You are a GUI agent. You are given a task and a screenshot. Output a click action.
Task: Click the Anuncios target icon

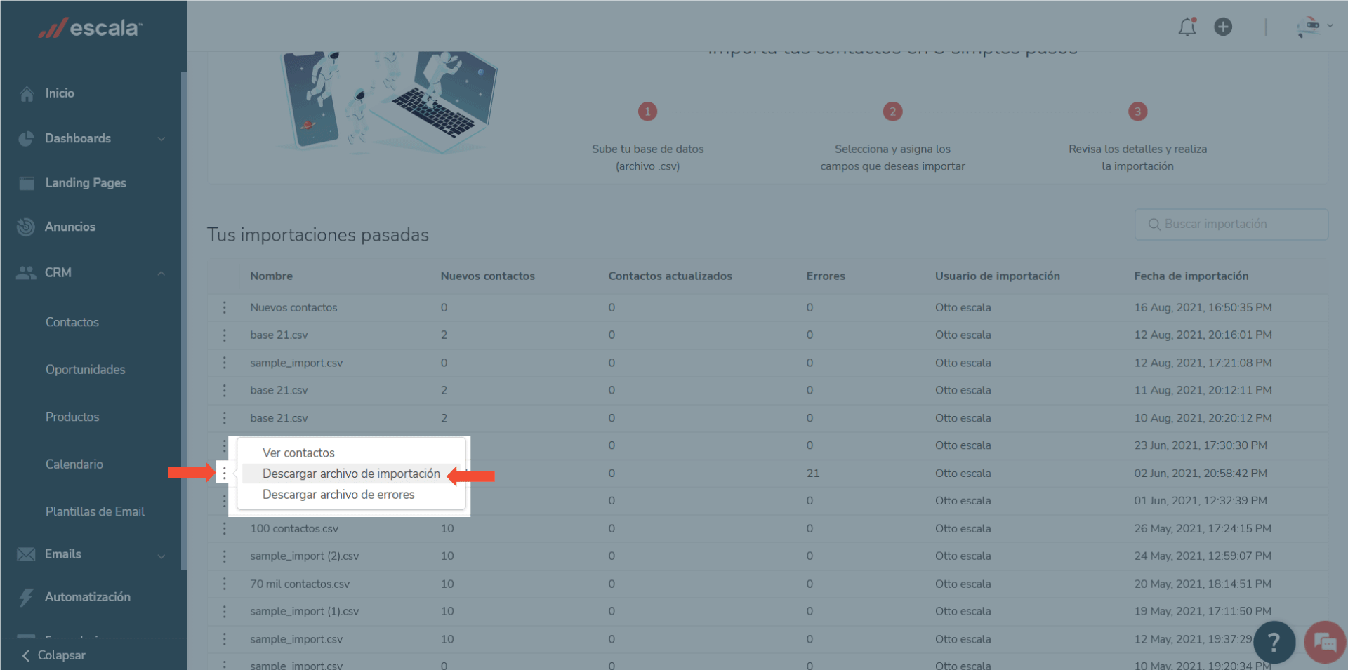26,227
